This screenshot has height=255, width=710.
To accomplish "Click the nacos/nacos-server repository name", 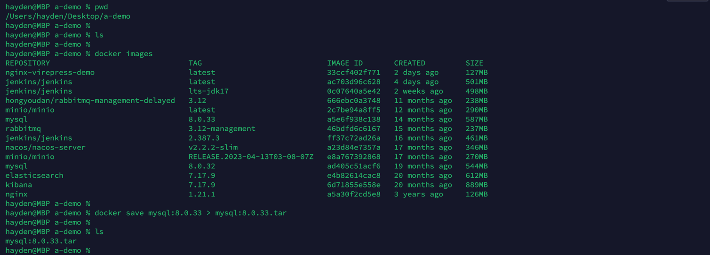I will click(x=45, y=147).
